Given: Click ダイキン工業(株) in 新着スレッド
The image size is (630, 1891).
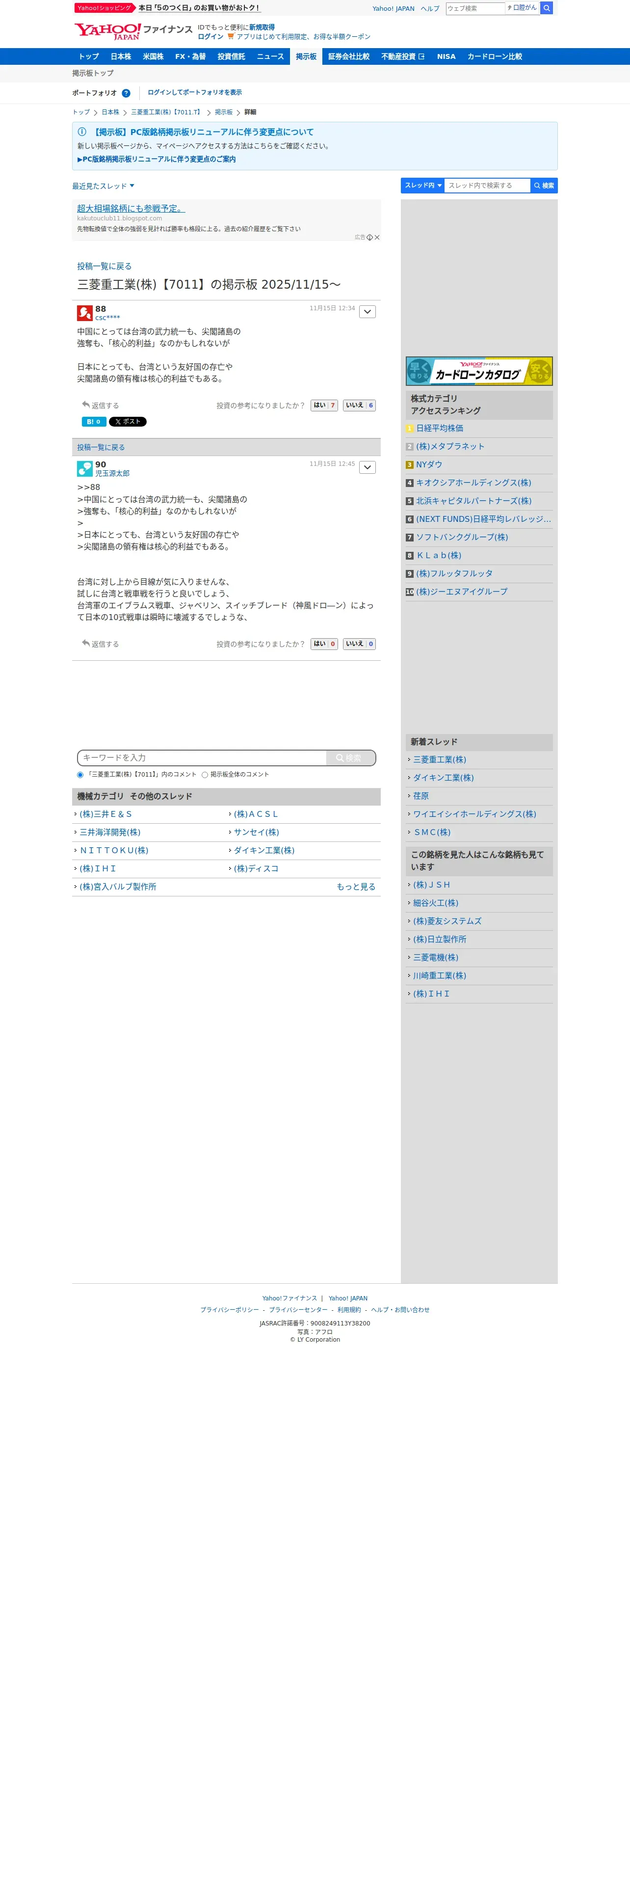Looking at the screenshot, I should click(443, 778).
